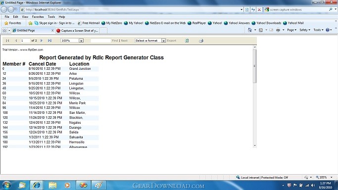Viewport: 338px width, 190px height.
Task: Click the Next search link
Action: point(124,41)
